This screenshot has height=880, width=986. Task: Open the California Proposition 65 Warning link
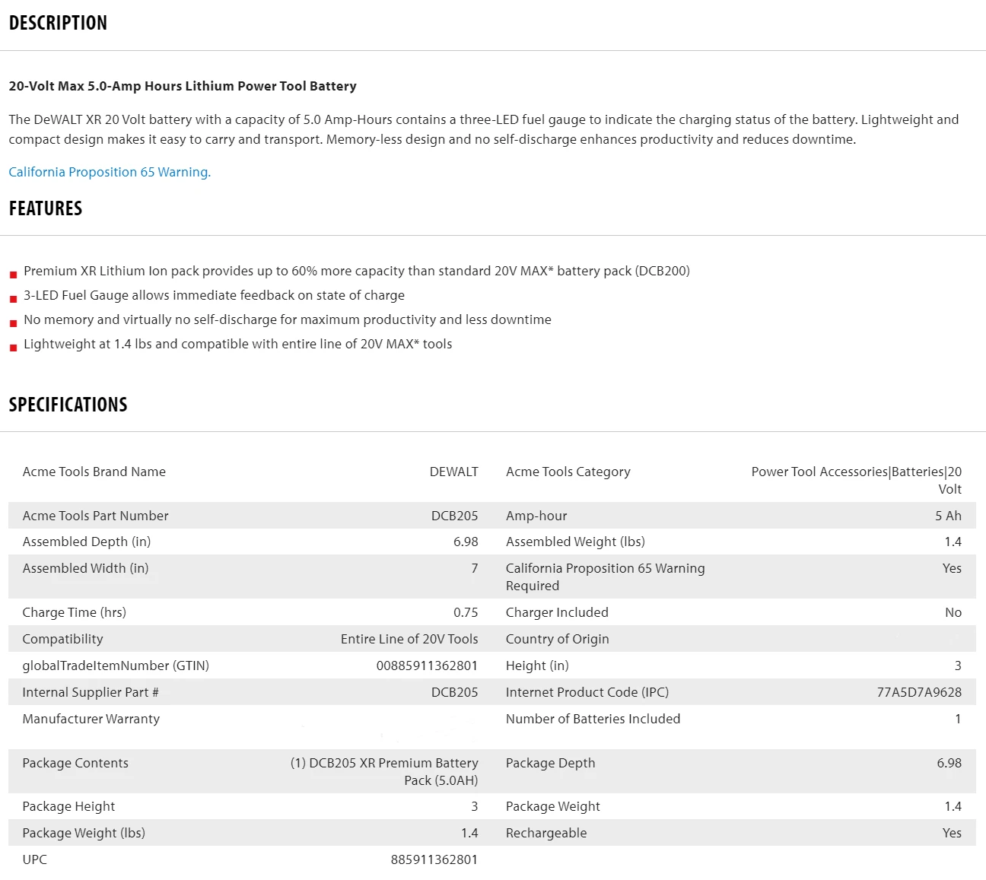click(110, 172)
